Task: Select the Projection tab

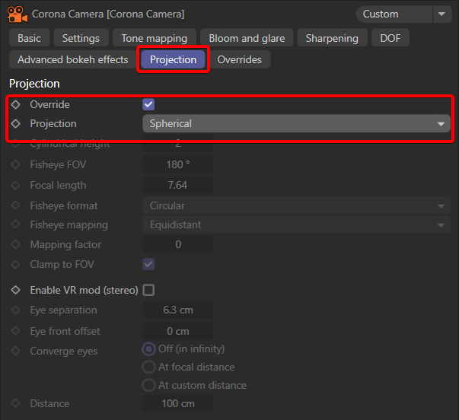Action: coord(173,59)
